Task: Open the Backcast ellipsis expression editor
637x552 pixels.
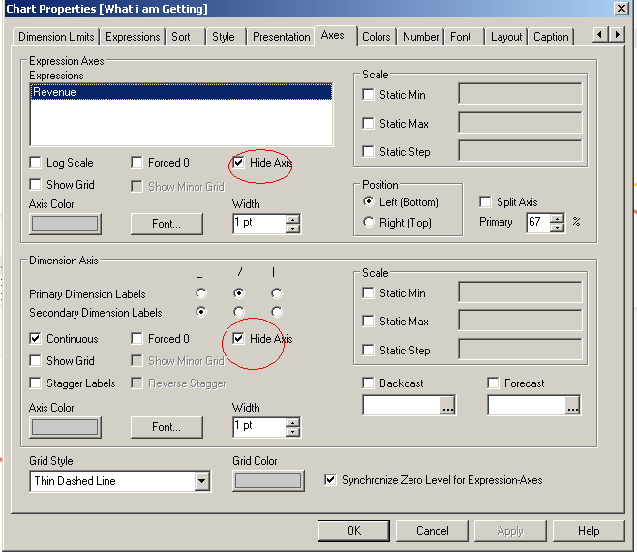Action: click(x=447, y=405)
